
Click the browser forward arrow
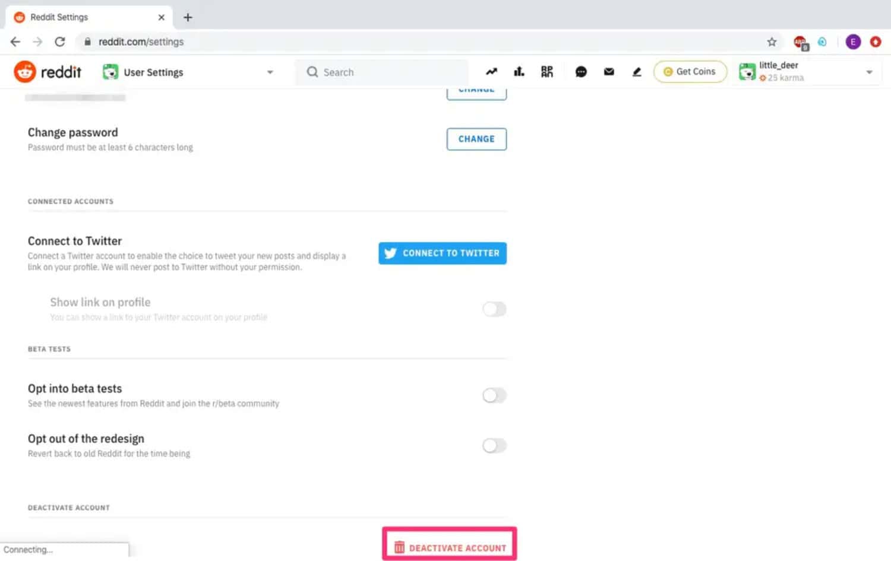tap(37, 42)
